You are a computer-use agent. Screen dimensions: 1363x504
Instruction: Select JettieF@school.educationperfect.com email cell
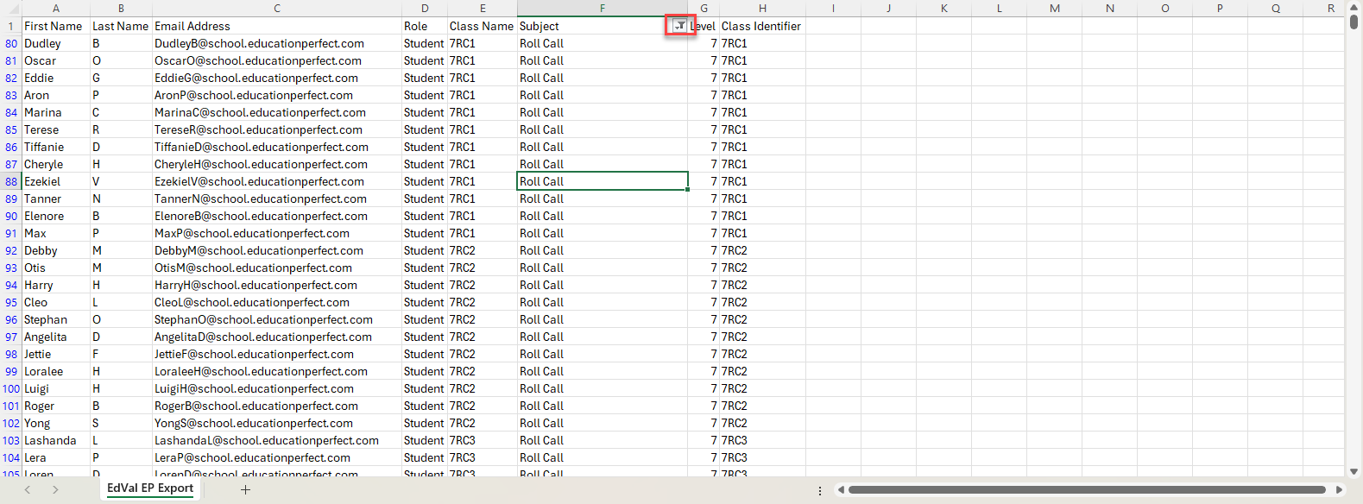[x=277, y=354]
